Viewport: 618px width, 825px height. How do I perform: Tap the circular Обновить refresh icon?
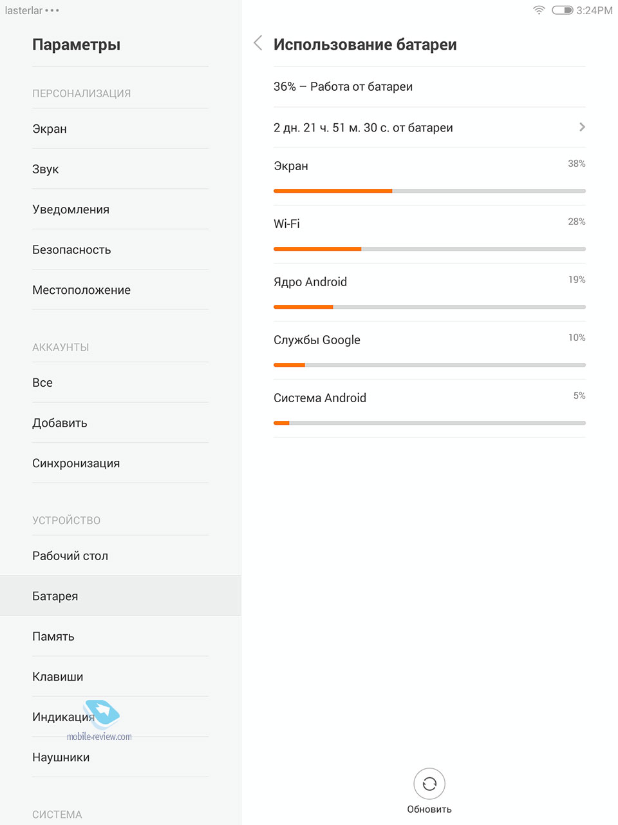click(429, 784)
